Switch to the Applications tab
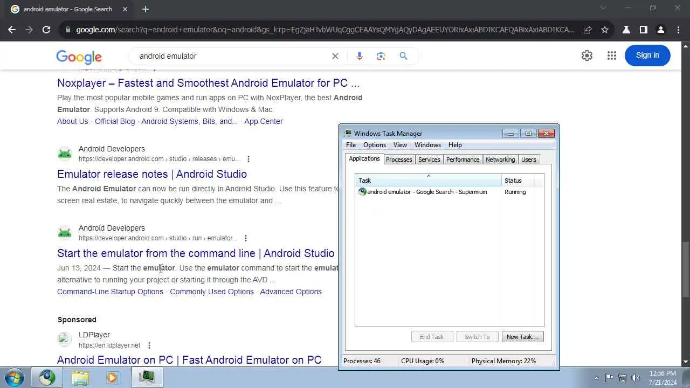 pyautogui.click(x=364, y=158)
